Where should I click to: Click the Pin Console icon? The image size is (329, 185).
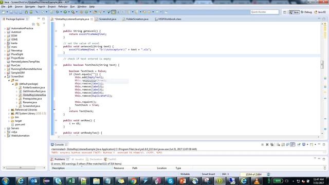299,144
